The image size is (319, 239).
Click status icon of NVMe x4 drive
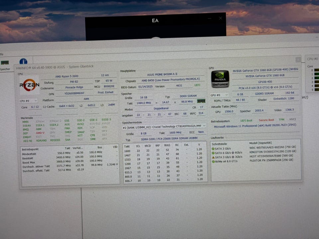213,161
